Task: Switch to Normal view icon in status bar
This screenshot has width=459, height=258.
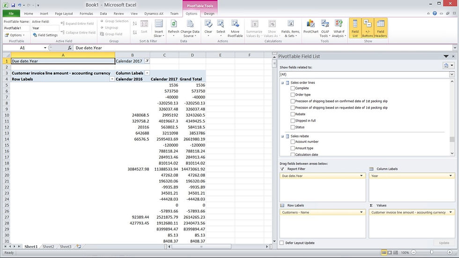Action: pyautogui.click(x=384, y=252)
